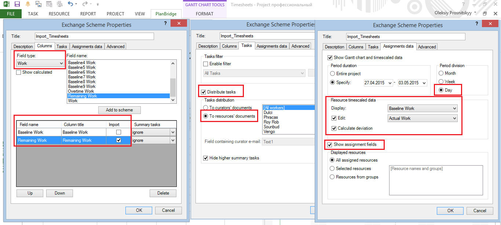Image resolution: width=501 pixels, height=225 pixels.
Task: Click the Delete button
Action: point(163,193)
